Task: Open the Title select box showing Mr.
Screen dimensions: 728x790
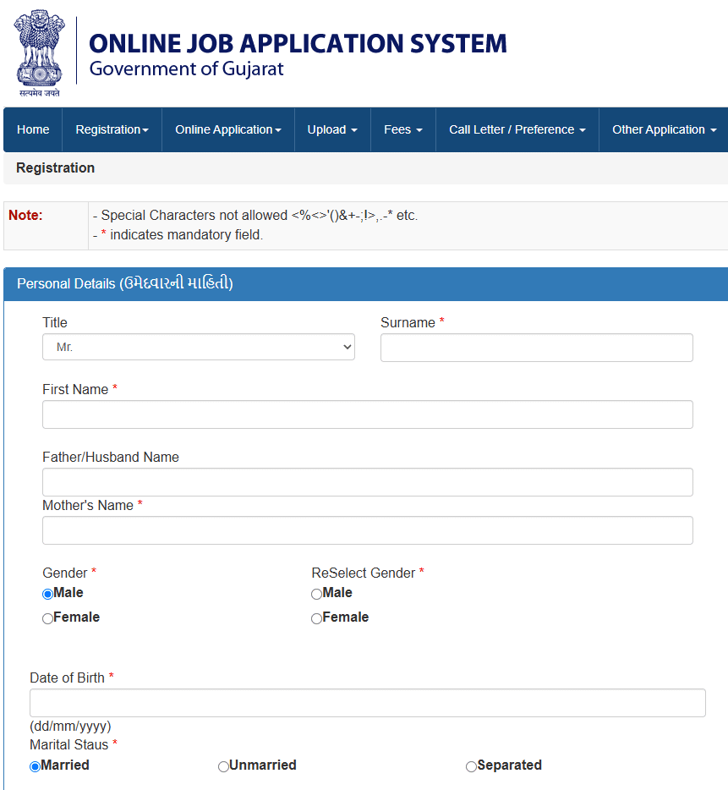Action: coord(199,347)
